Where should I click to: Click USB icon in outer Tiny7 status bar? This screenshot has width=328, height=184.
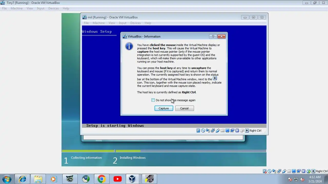point(284,171)
